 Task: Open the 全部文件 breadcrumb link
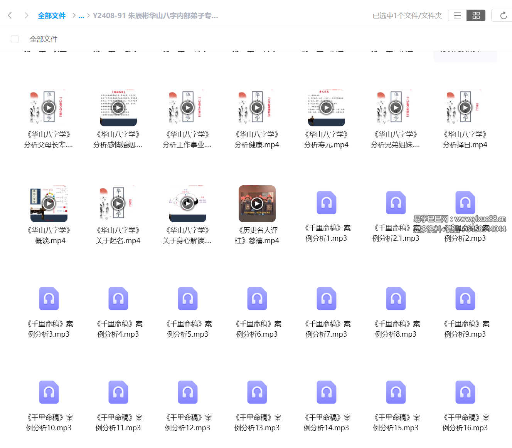[52, 15]
